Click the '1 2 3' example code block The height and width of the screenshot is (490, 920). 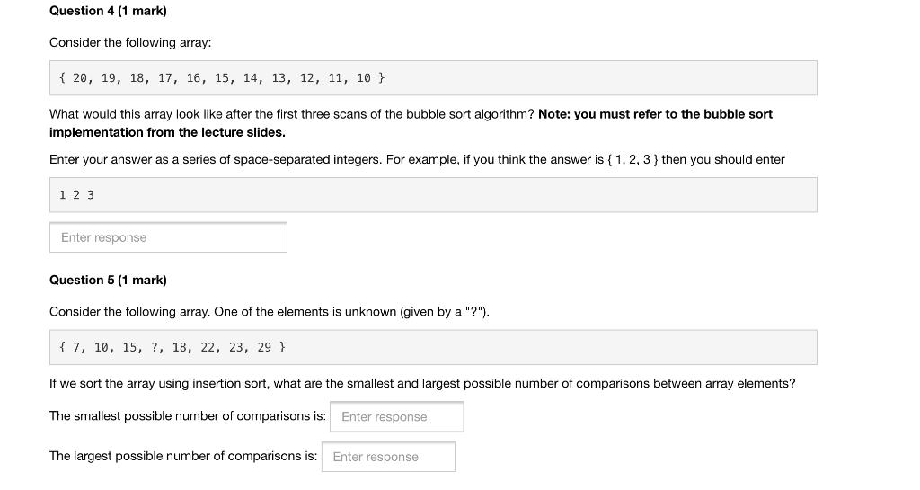point(433,195)
